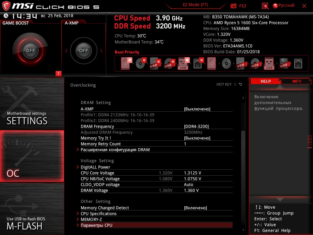
Task: Edit the CPU NB/SoC Voltage 1.0750 V field
Action: [x=193, y=179]
